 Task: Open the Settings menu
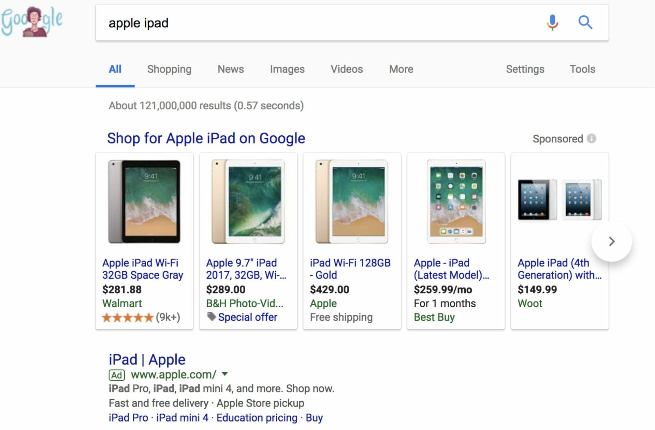[x=525, y=69]
